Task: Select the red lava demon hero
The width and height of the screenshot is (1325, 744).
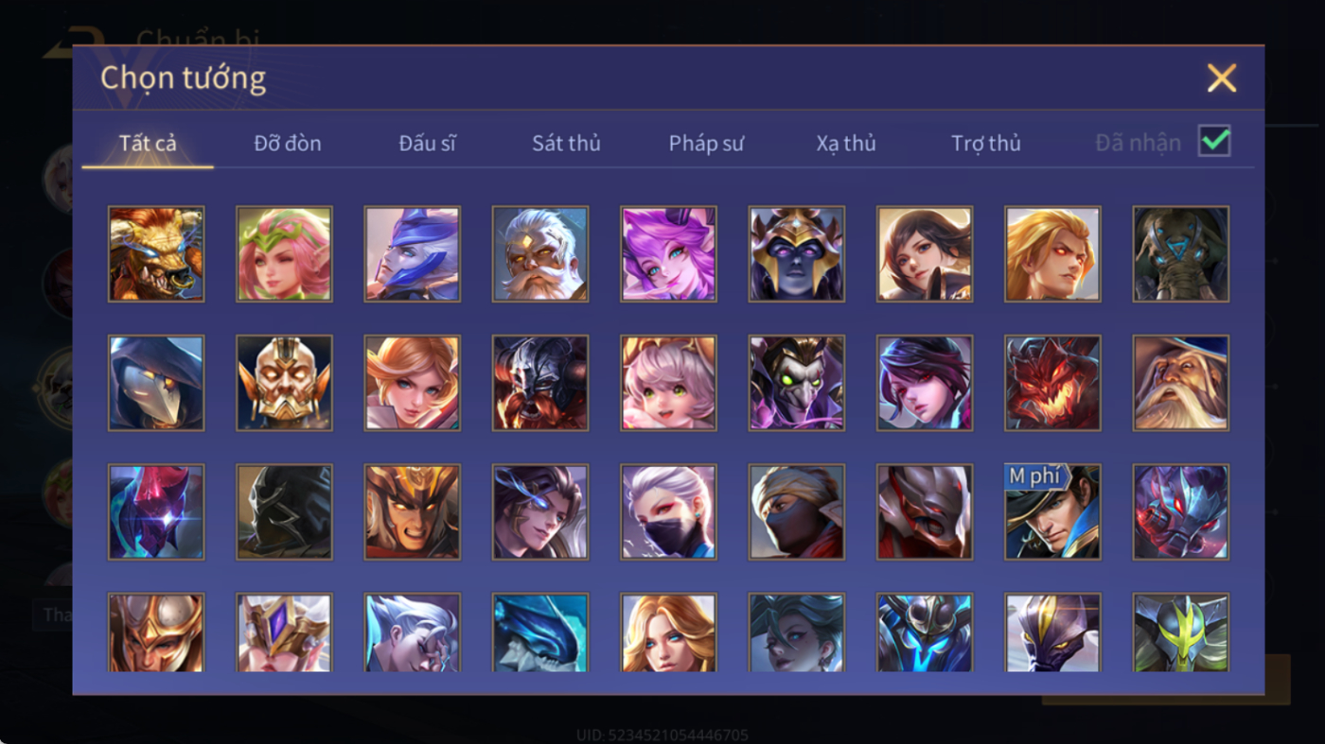Action: 1052,383
